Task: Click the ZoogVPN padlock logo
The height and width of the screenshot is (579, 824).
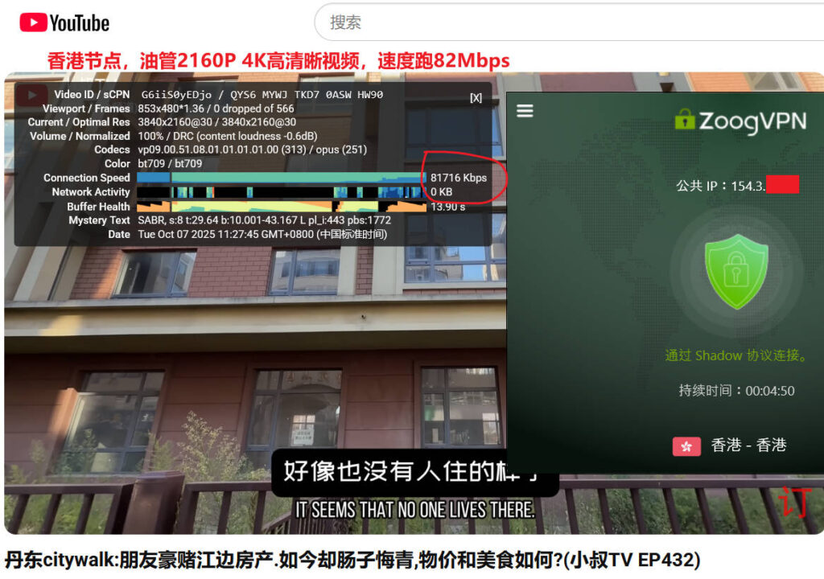Action: point(685,120)
